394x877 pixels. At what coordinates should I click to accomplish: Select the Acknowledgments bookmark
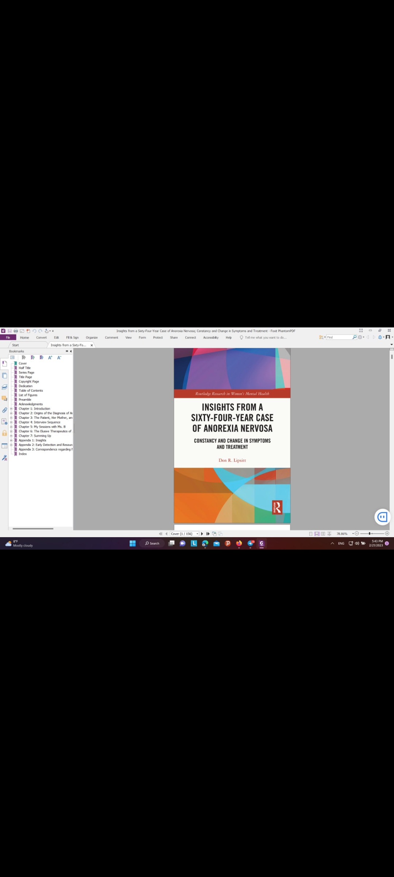(x=31, y=404)
